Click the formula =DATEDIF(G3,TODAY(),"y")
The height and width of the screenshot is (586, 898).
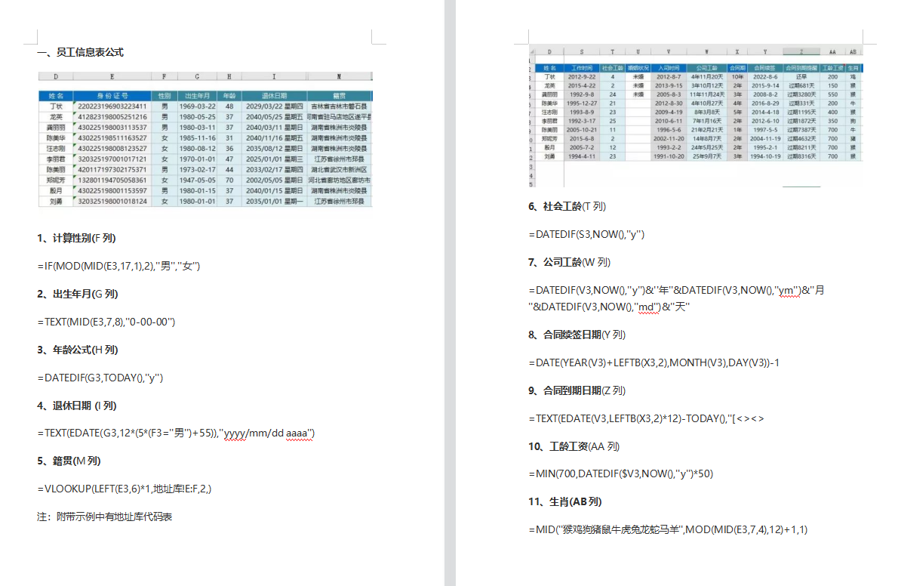[x=100, y=378]
